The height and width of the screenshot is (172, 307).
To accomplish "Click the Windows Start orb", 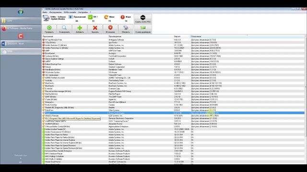I will pyautogui.click(x=21, y=12).
